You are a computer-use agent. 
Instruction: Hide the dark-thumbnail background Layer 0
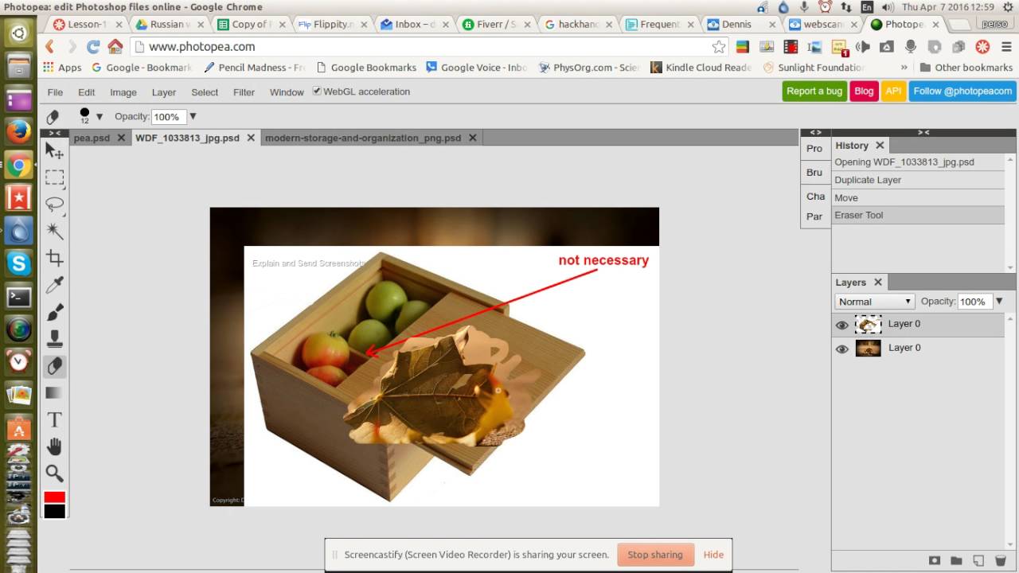(x=841, y=349)
